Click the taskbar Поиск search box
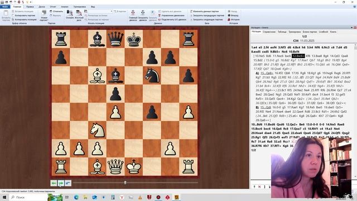The width and height of the screenshot is (357, 201). [28, 197]
